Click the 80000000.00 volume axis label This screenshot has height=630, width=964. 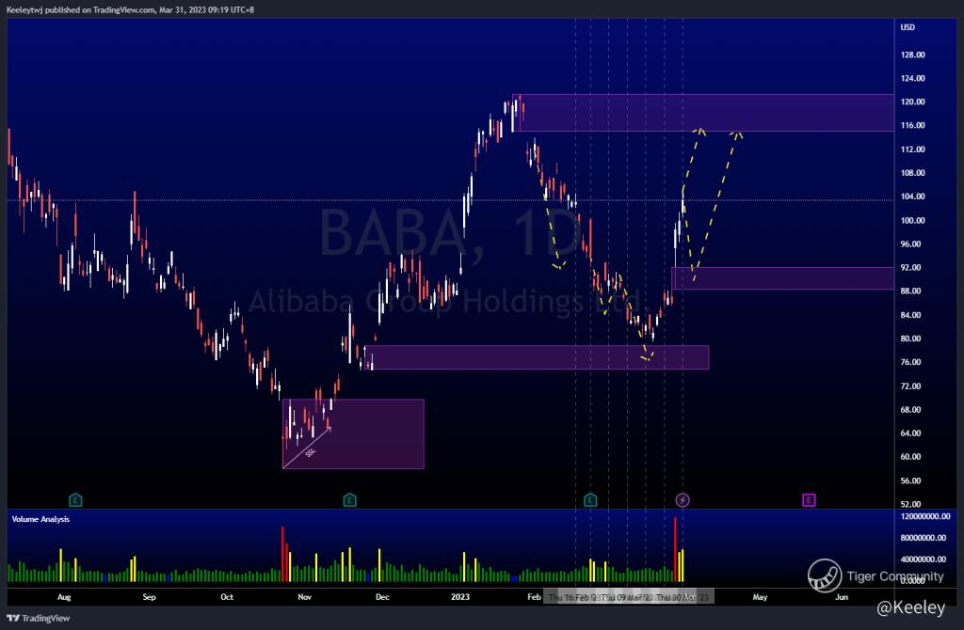pyautogui.click(x=924, y=538)
